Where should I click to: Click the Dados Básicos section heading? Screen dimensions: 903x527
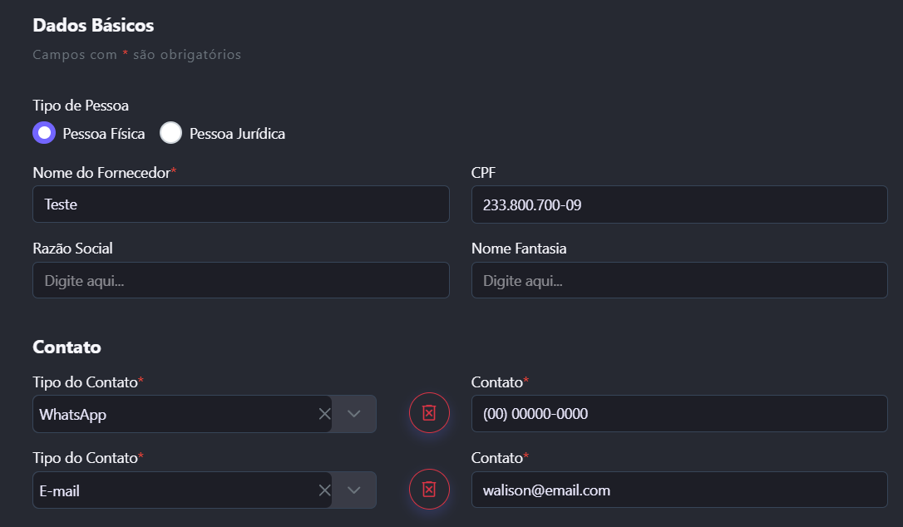pos(93,26)
